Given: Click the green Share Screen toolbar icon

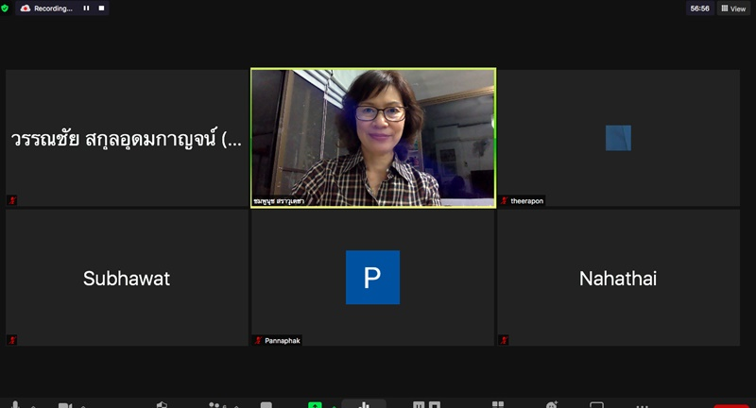Looking at the screenshot, I should [x=315, y=405].
